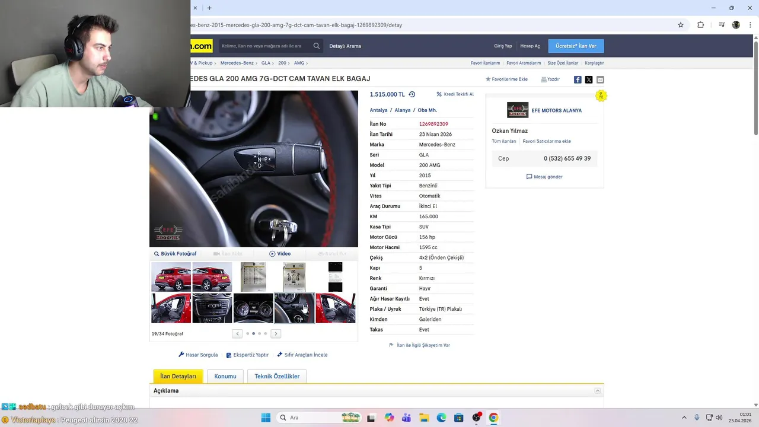The width and height of the screenshot is (759, 427).
Task: Open OBS Studio from taskbar
Action: click(476, 418)
